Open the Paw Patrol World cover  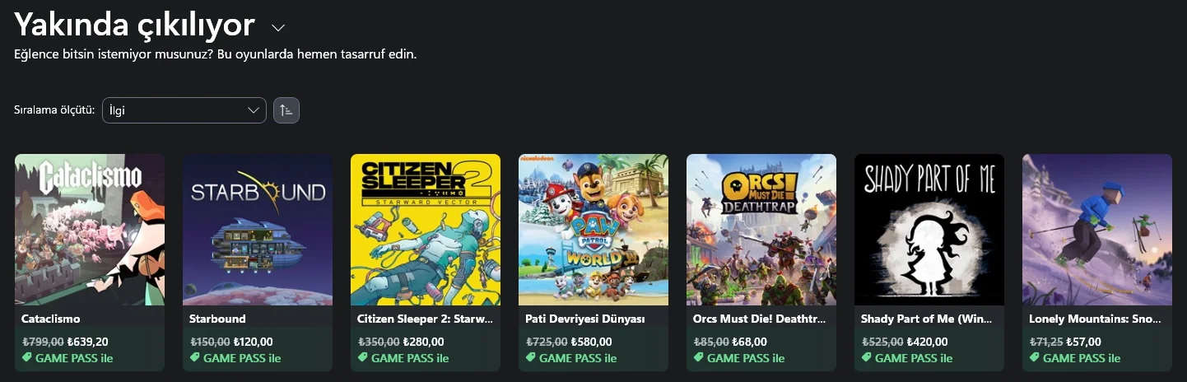coord(593,229)
